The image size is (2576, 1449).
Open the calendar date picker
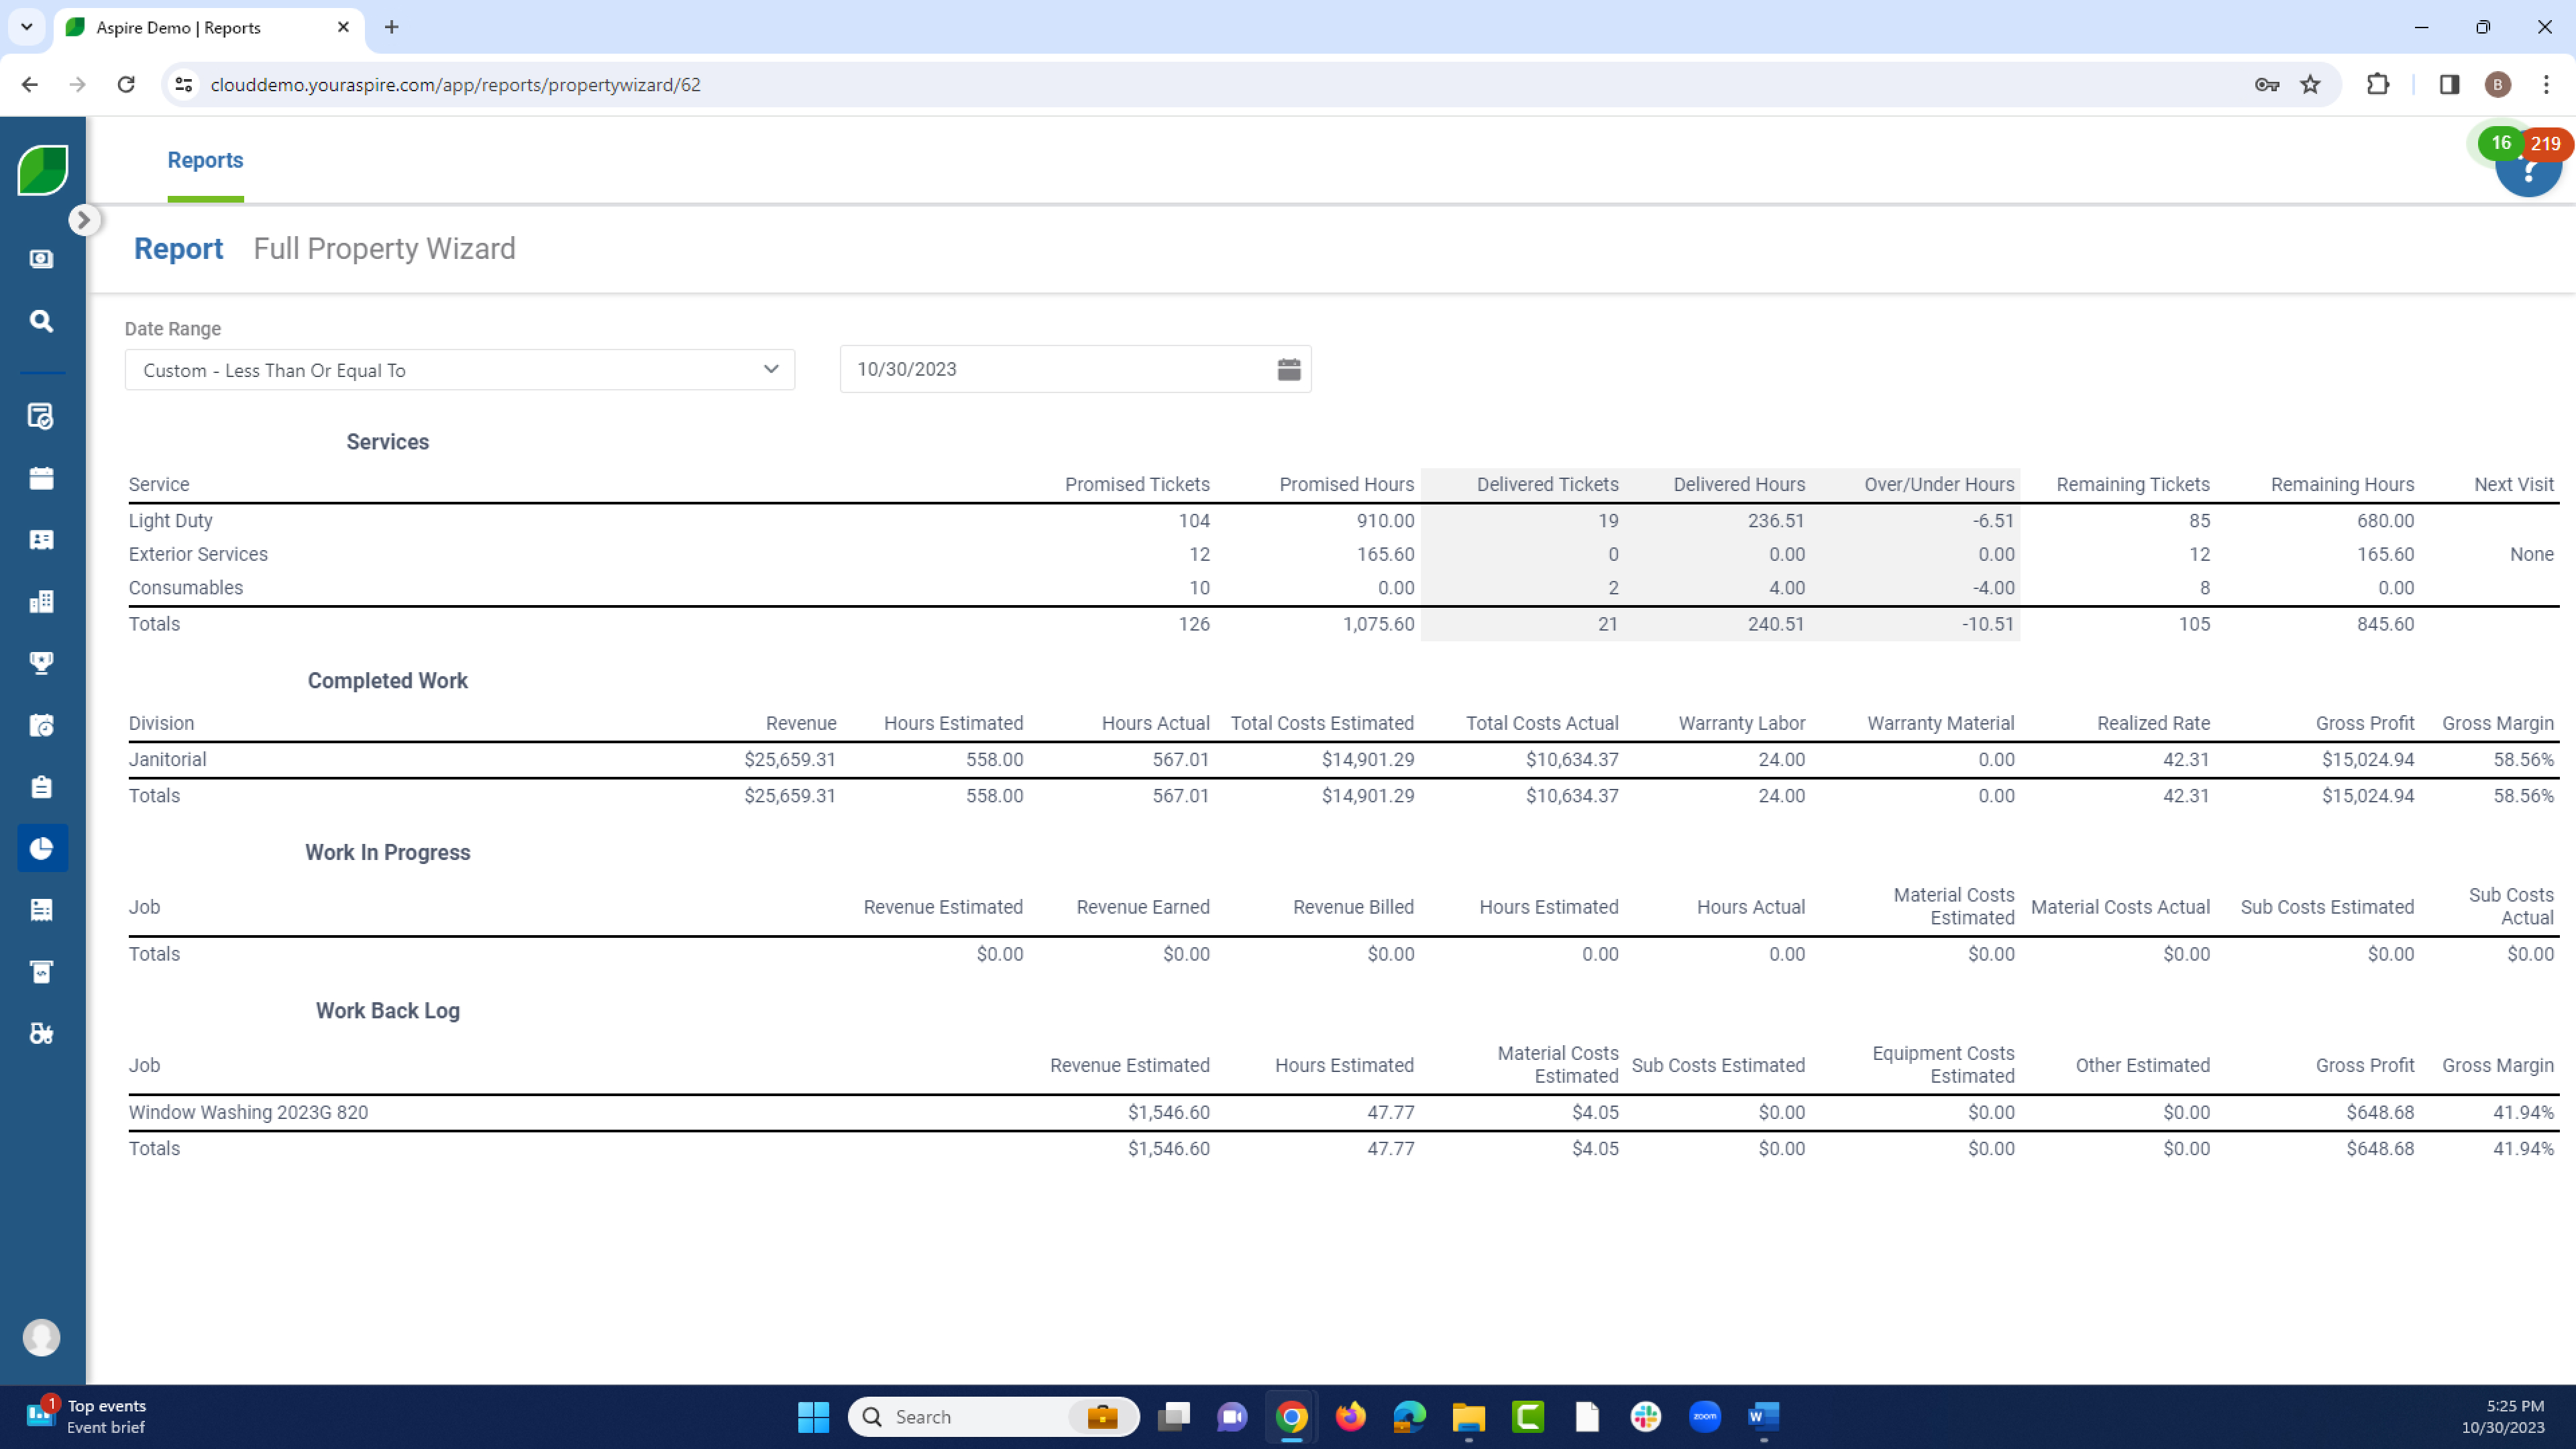pyautogui.click(x=1288, y=368)
